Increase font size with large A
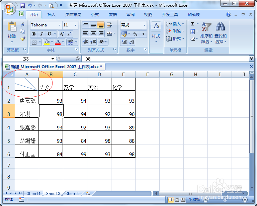The width and height of the screenshot is (257, 206). pyautogui.click(x=62, y=34)
